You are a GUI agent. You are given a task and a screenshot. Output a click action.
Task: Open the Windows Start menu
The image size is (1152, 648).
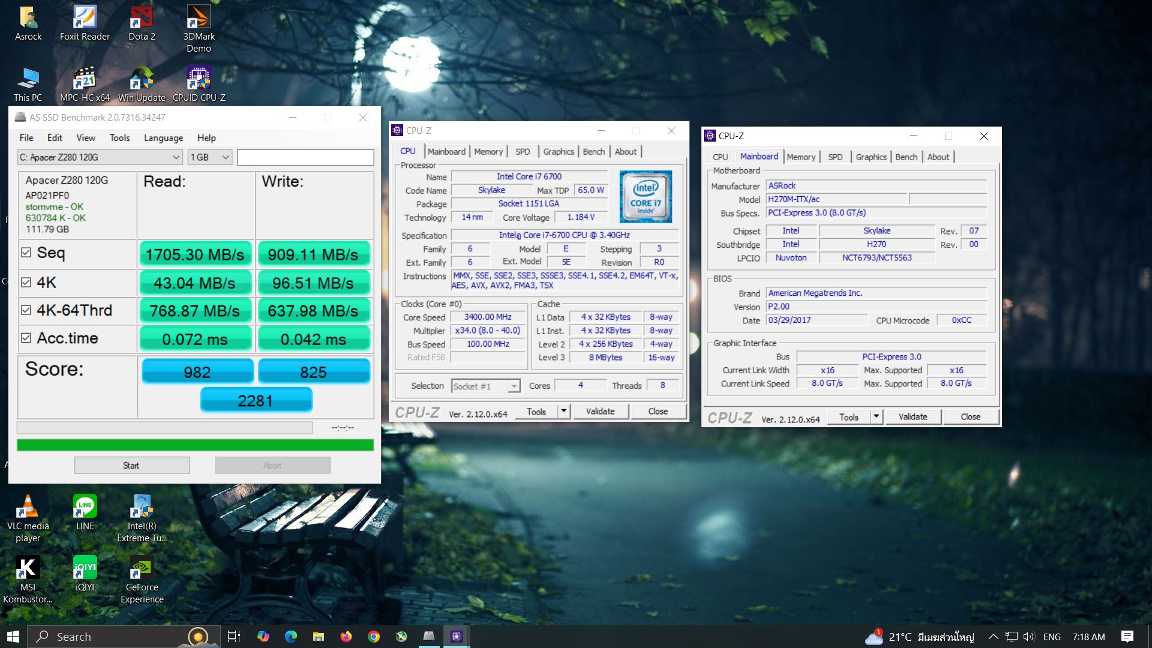click(13, 637)
